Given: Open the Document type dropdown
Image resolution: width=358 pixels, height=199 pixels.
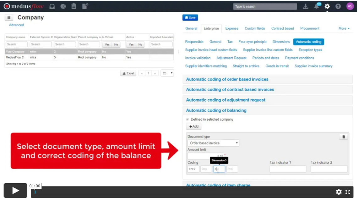Looking at the screenshot, I should (x=213, y=143).
